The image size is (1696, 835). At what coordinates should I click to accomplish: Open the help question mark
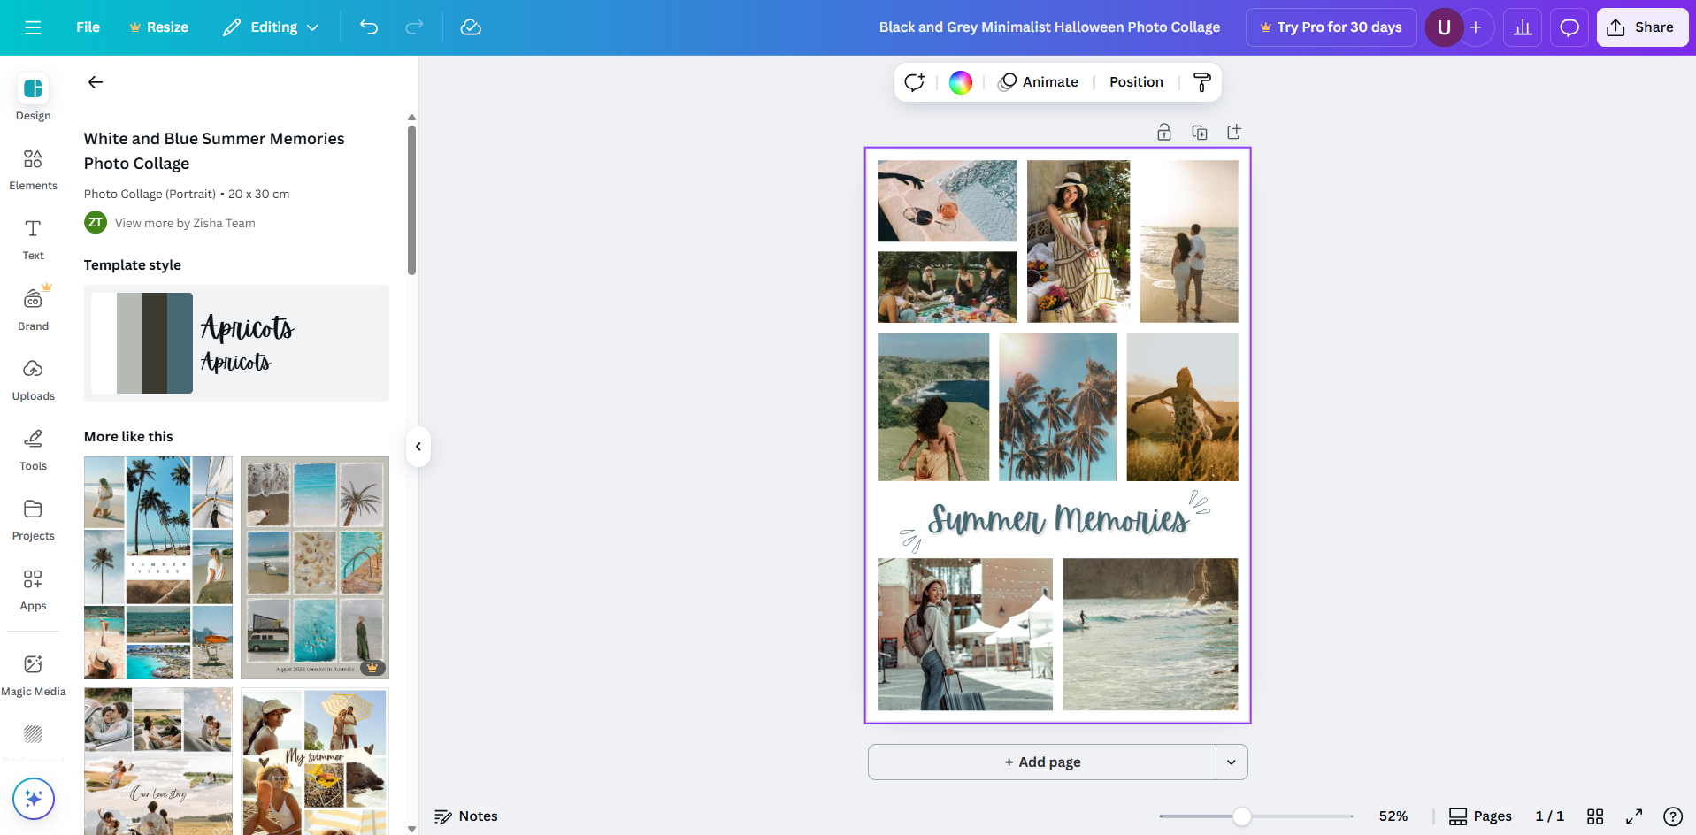tap(1673, 816)
